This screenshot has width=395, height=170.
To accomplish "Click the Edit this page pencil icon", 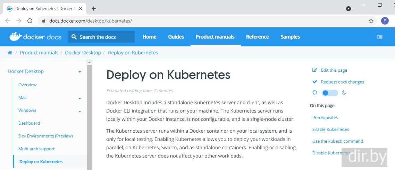I will point(315,70).
